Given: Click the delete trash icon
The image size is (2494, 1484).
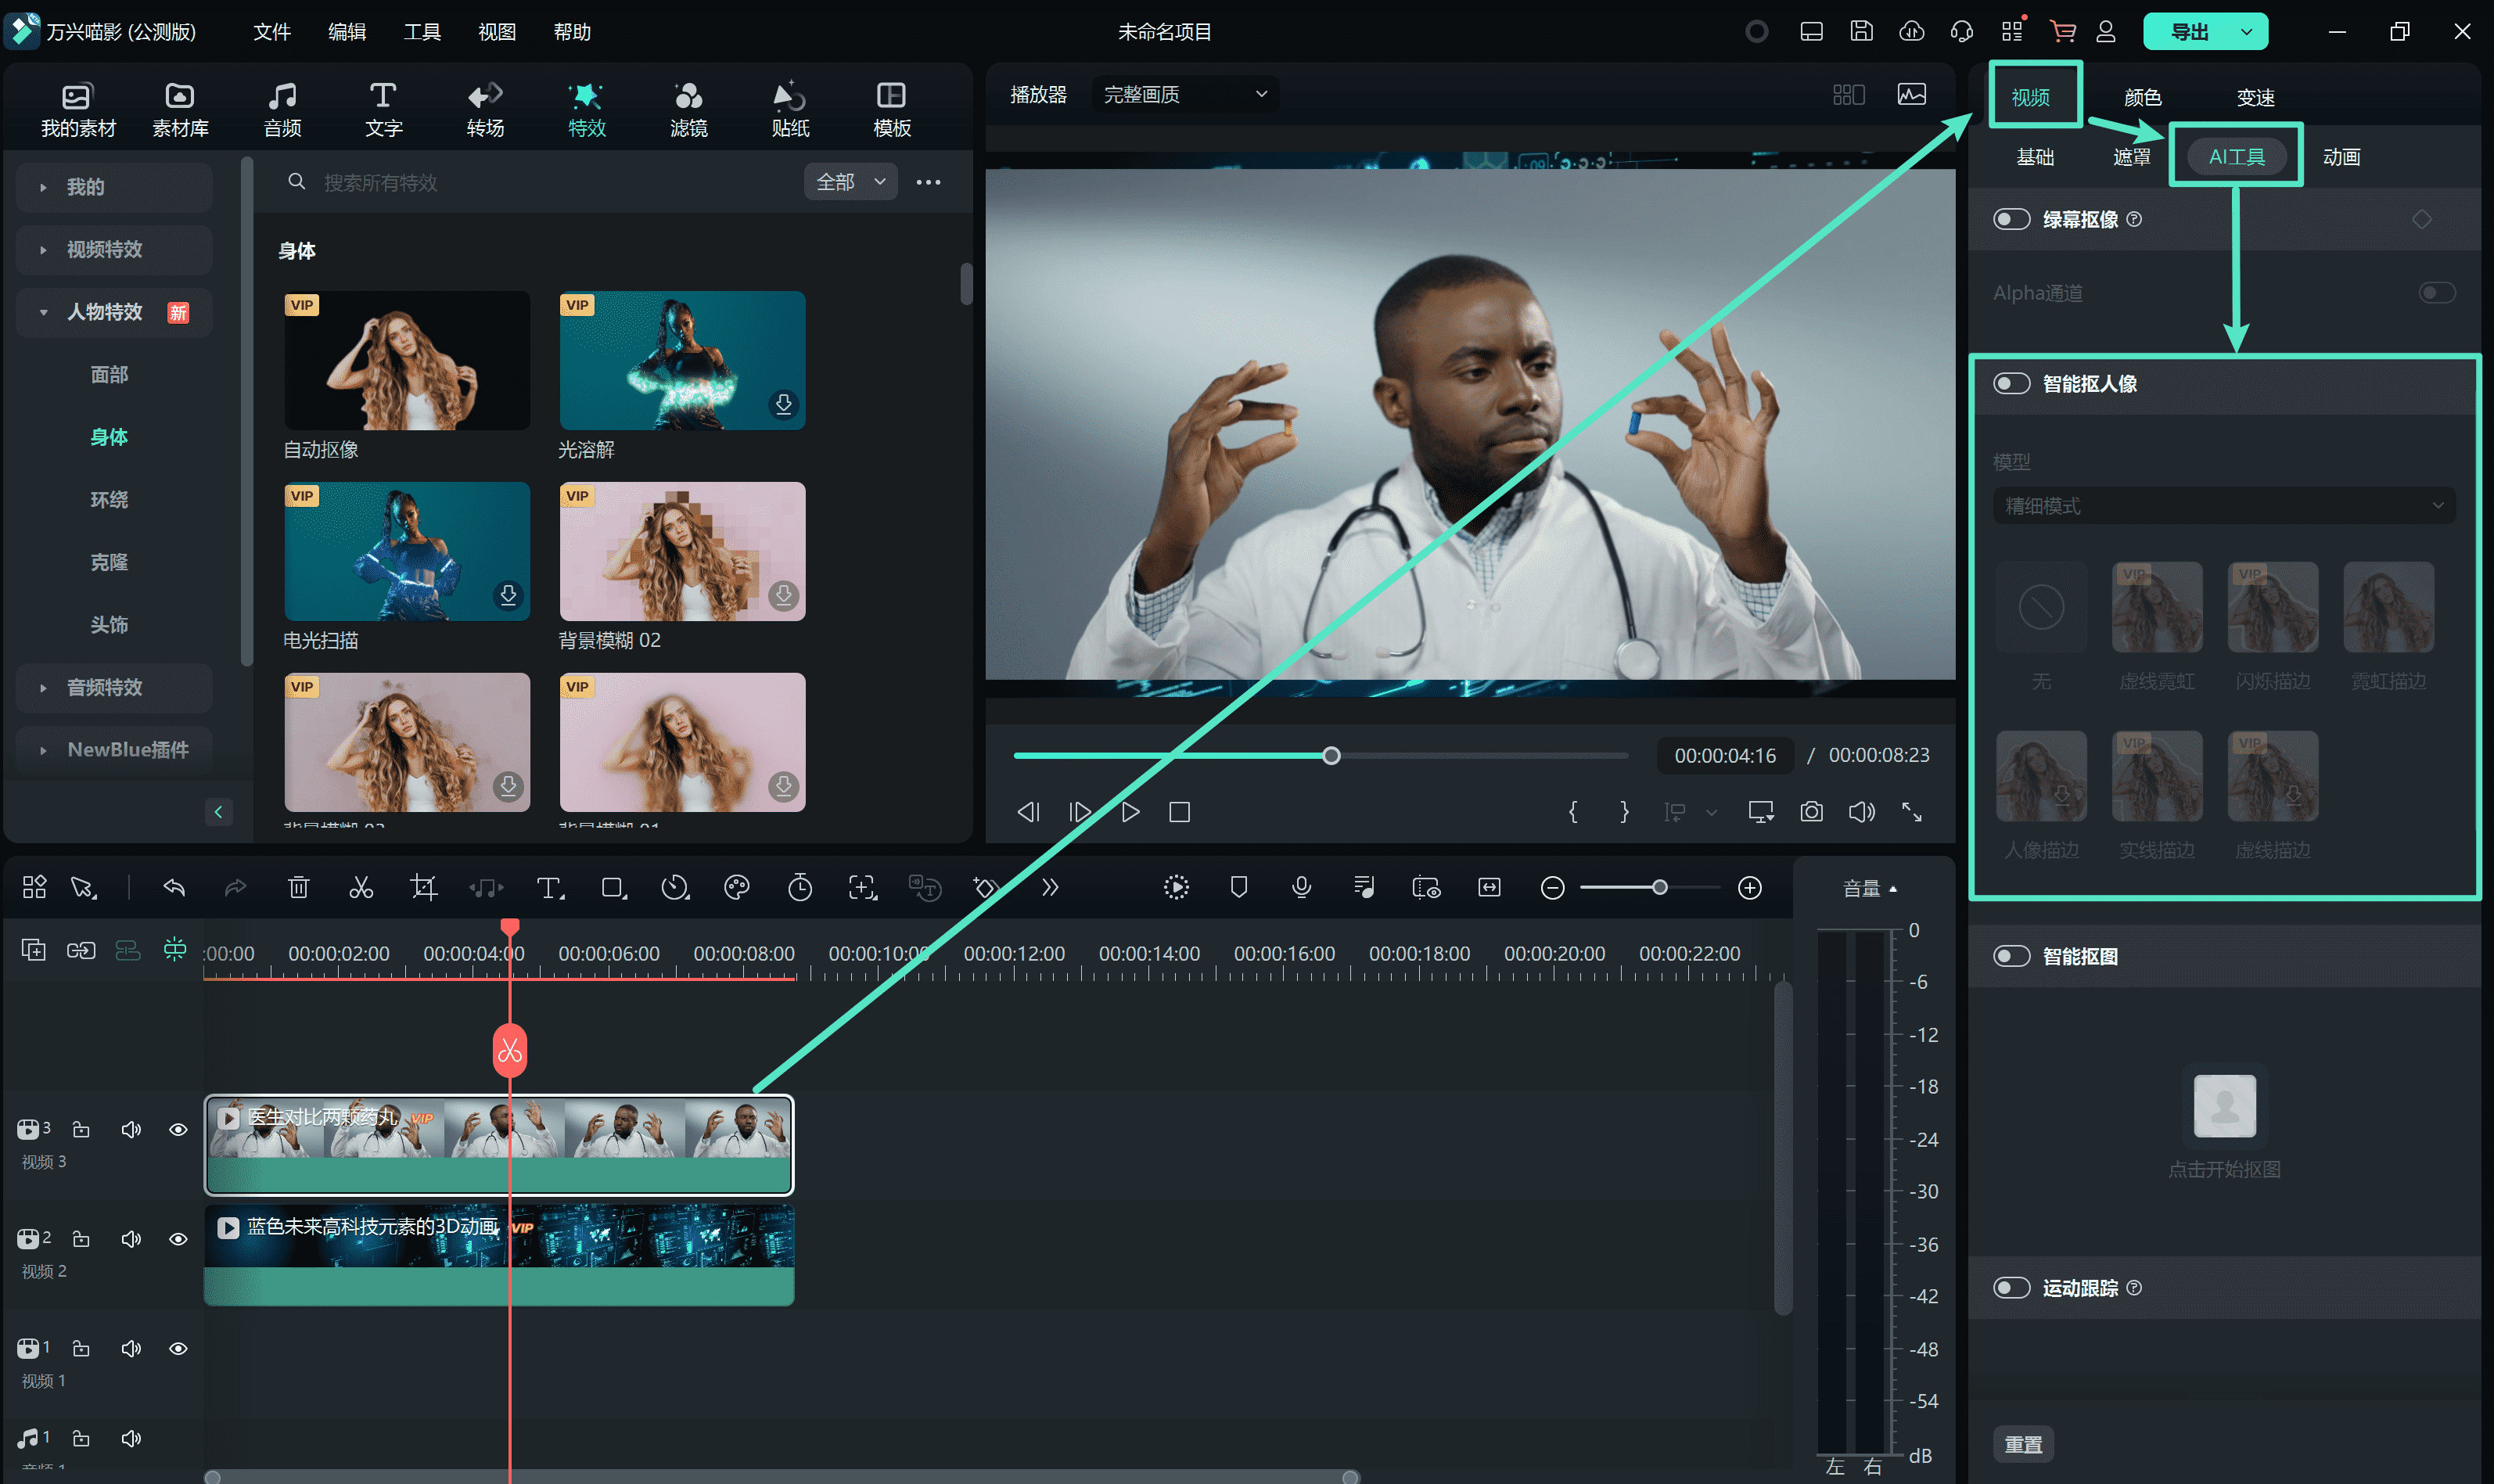Looking at the screenshot, I should (x=298, y=887).
